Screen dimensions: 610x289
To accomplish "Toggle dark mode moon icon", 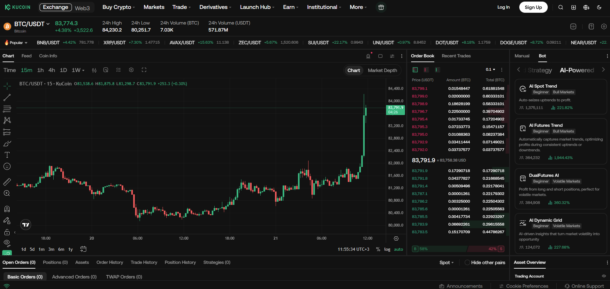I will tap(599, 7).
